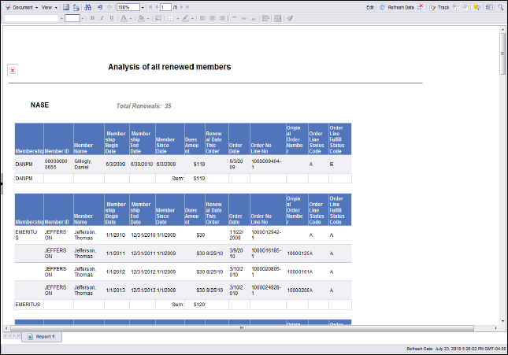Click the Find binoculars icon
Viewport: 508px width, 355px height.
coord(88,6)
